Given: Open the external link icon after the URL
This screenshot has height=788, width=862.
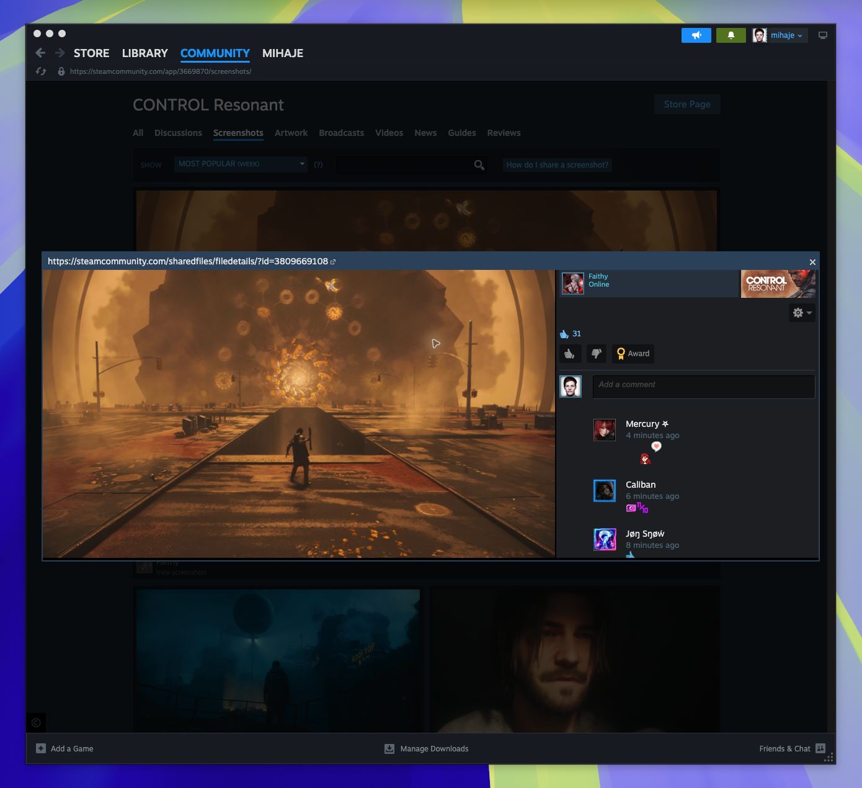Looking at the screenshot, I should (x=333, y=262).
